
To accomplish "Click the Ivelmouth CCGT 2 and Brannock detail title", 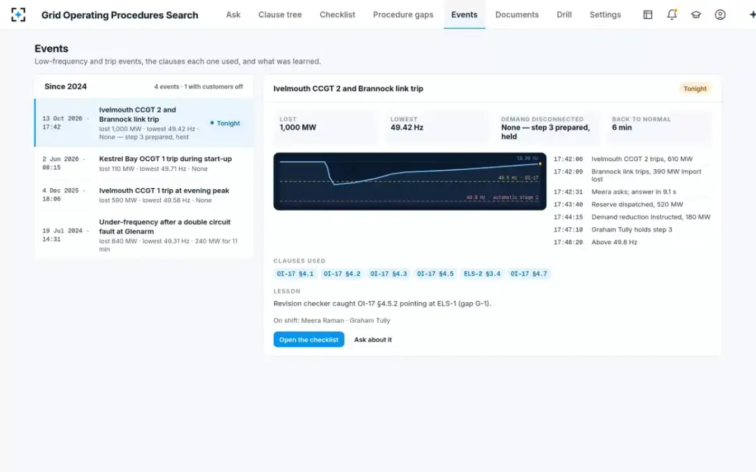I will pyautogui.click(x=348, y=89).
